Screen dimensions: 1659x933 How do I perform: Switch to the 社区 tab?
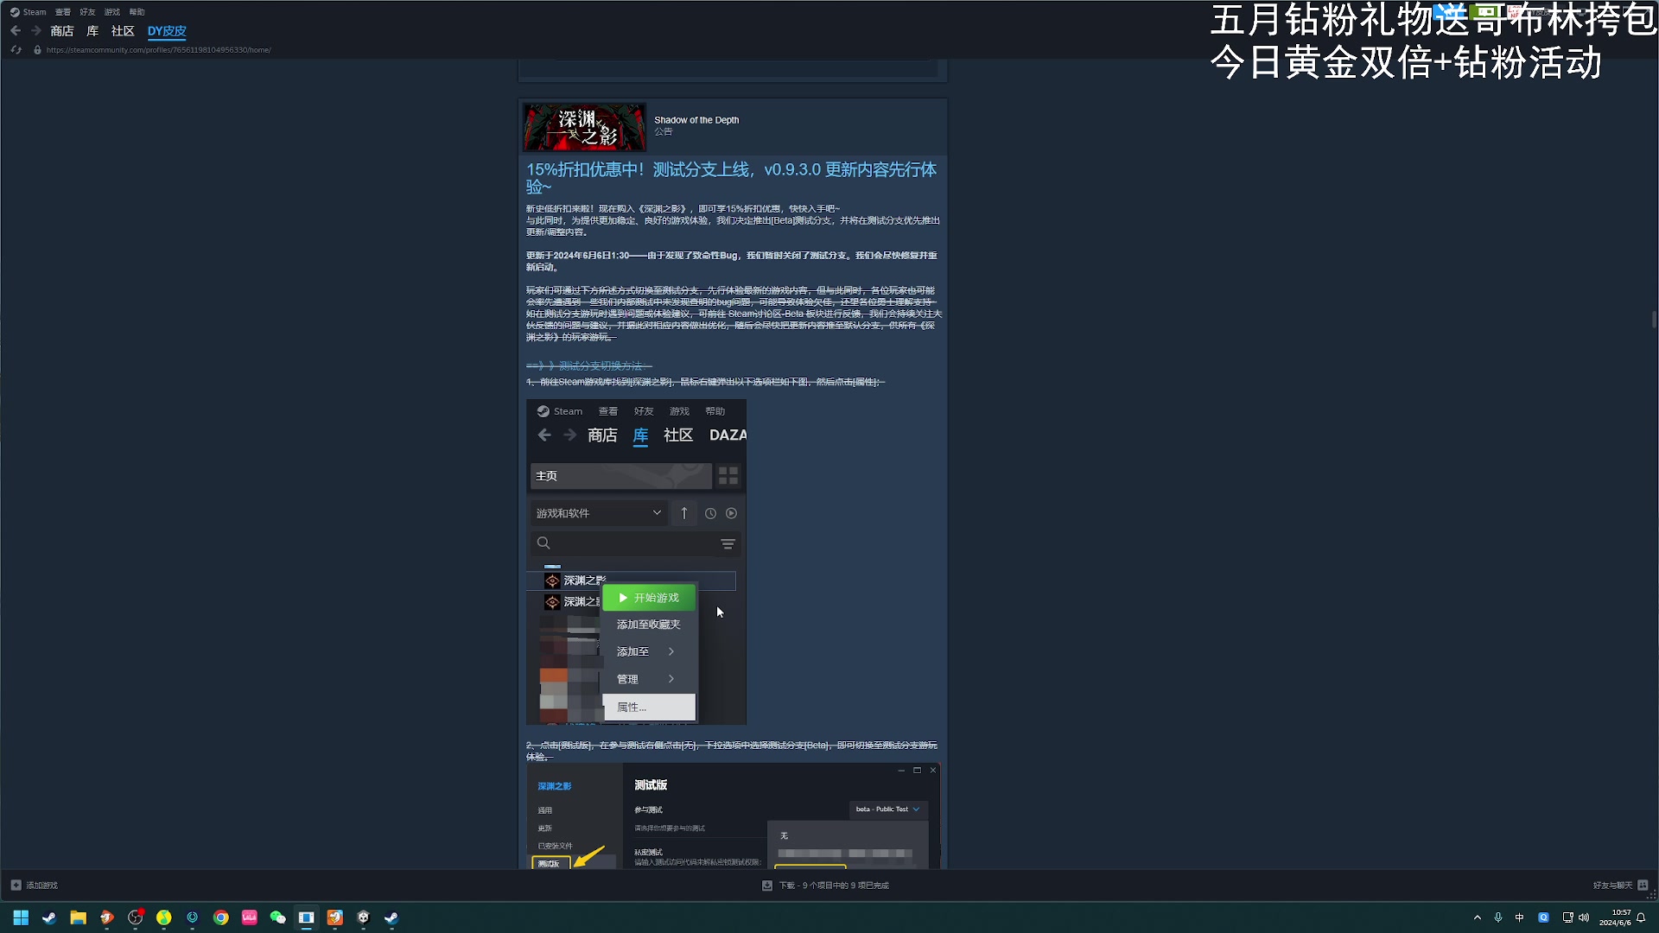(123, 31)
